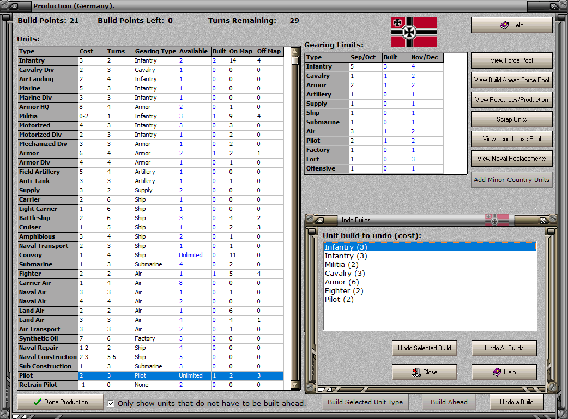568x419 pixels.
Task: Select the Sub Construction unit row
Action: tap(150, 366)
